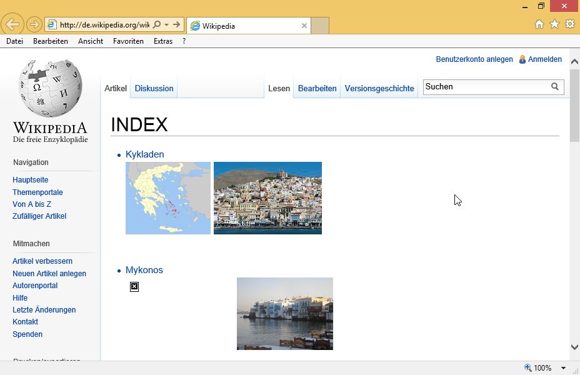Screen dimensions: 580x375
Task: Click the Wikipedia search magnifier icon
Action: coord(555,86)
